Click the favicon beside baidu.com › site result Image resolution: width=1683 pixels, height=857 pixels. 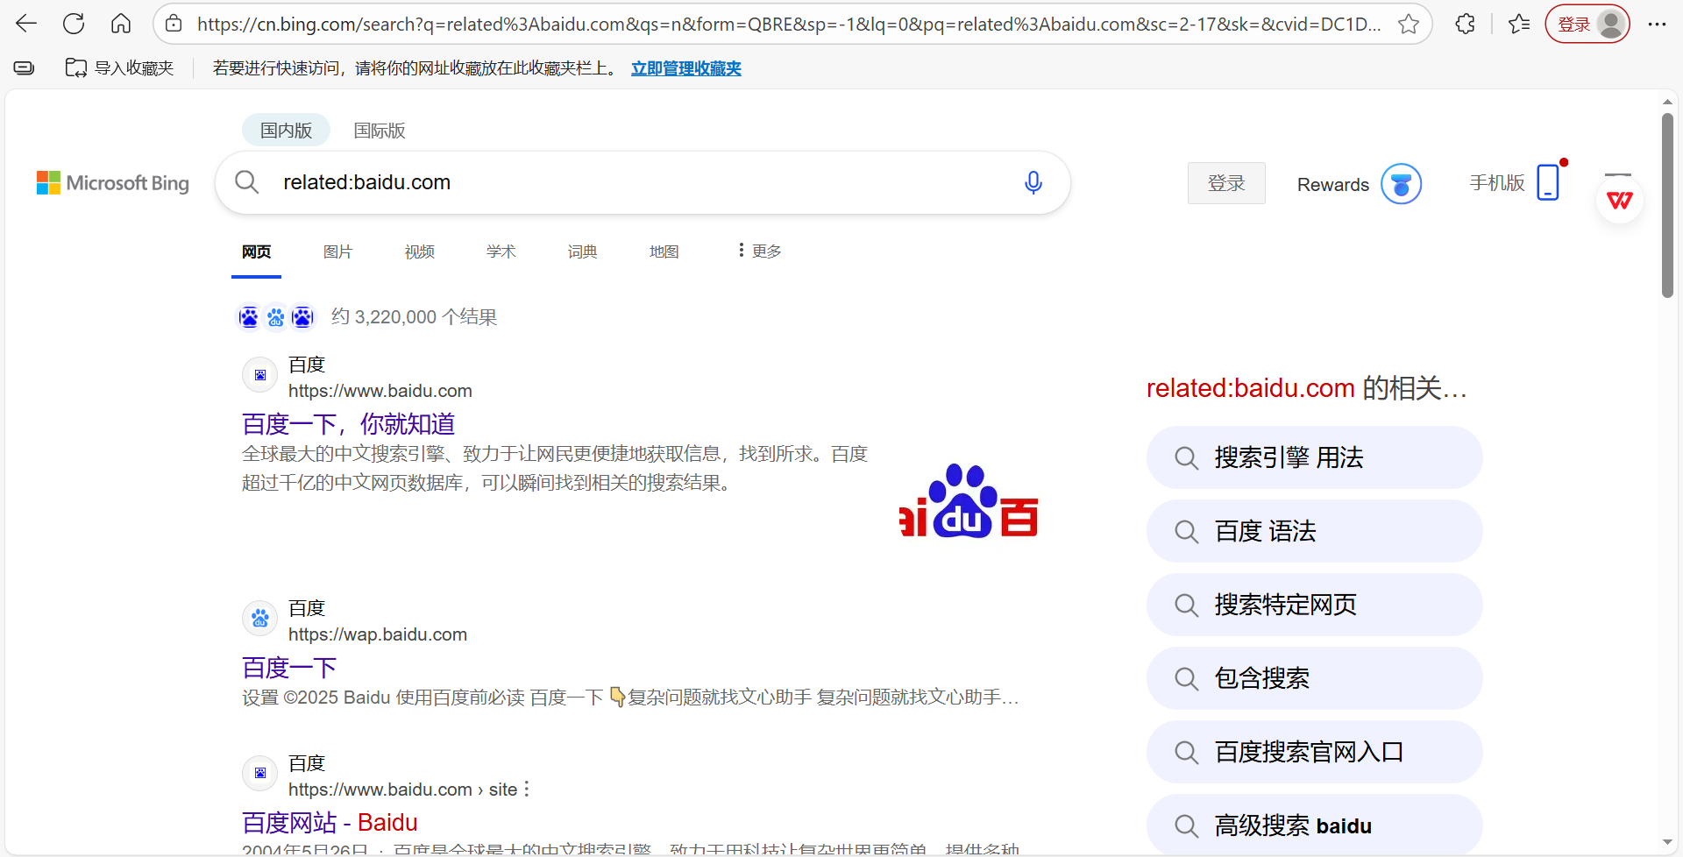pyautogui.click(x=260, y=773)
